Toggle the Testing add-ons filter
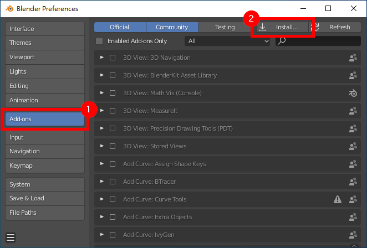This screenshot has width=367, height=248. pos(225,27)
